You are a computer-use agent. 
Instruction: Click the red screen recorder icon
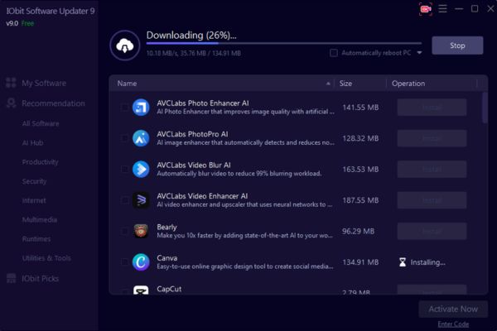click(x=426, y=9)
